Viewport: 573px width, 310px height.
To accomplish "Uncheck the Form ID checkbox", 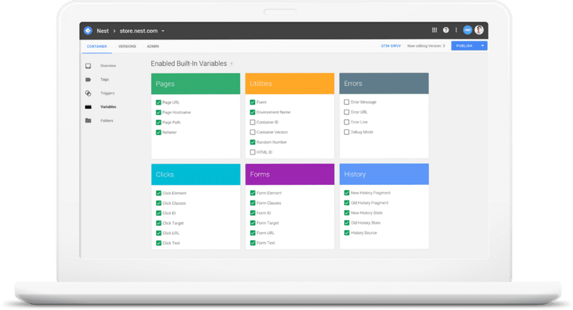I will (x=252, y=213).
